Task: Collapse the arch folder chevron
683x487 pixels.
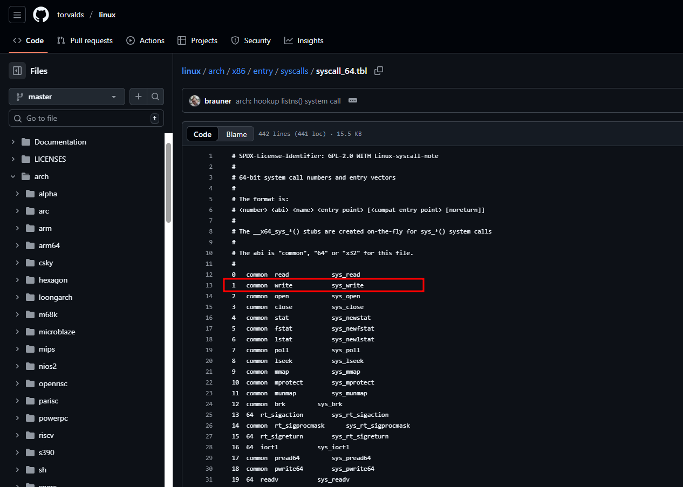Action: point(13,176)
